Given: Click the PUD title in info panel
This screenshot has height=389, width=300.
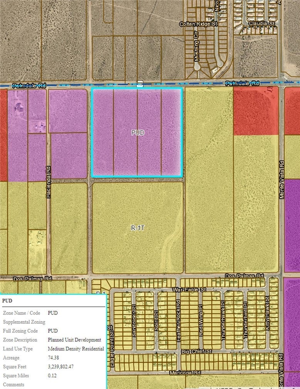Looking at the screenshot, I should coord(7,300).
